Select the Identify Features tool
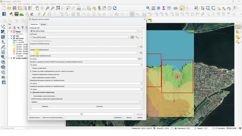The image size is (242, 136). point(148,8)
